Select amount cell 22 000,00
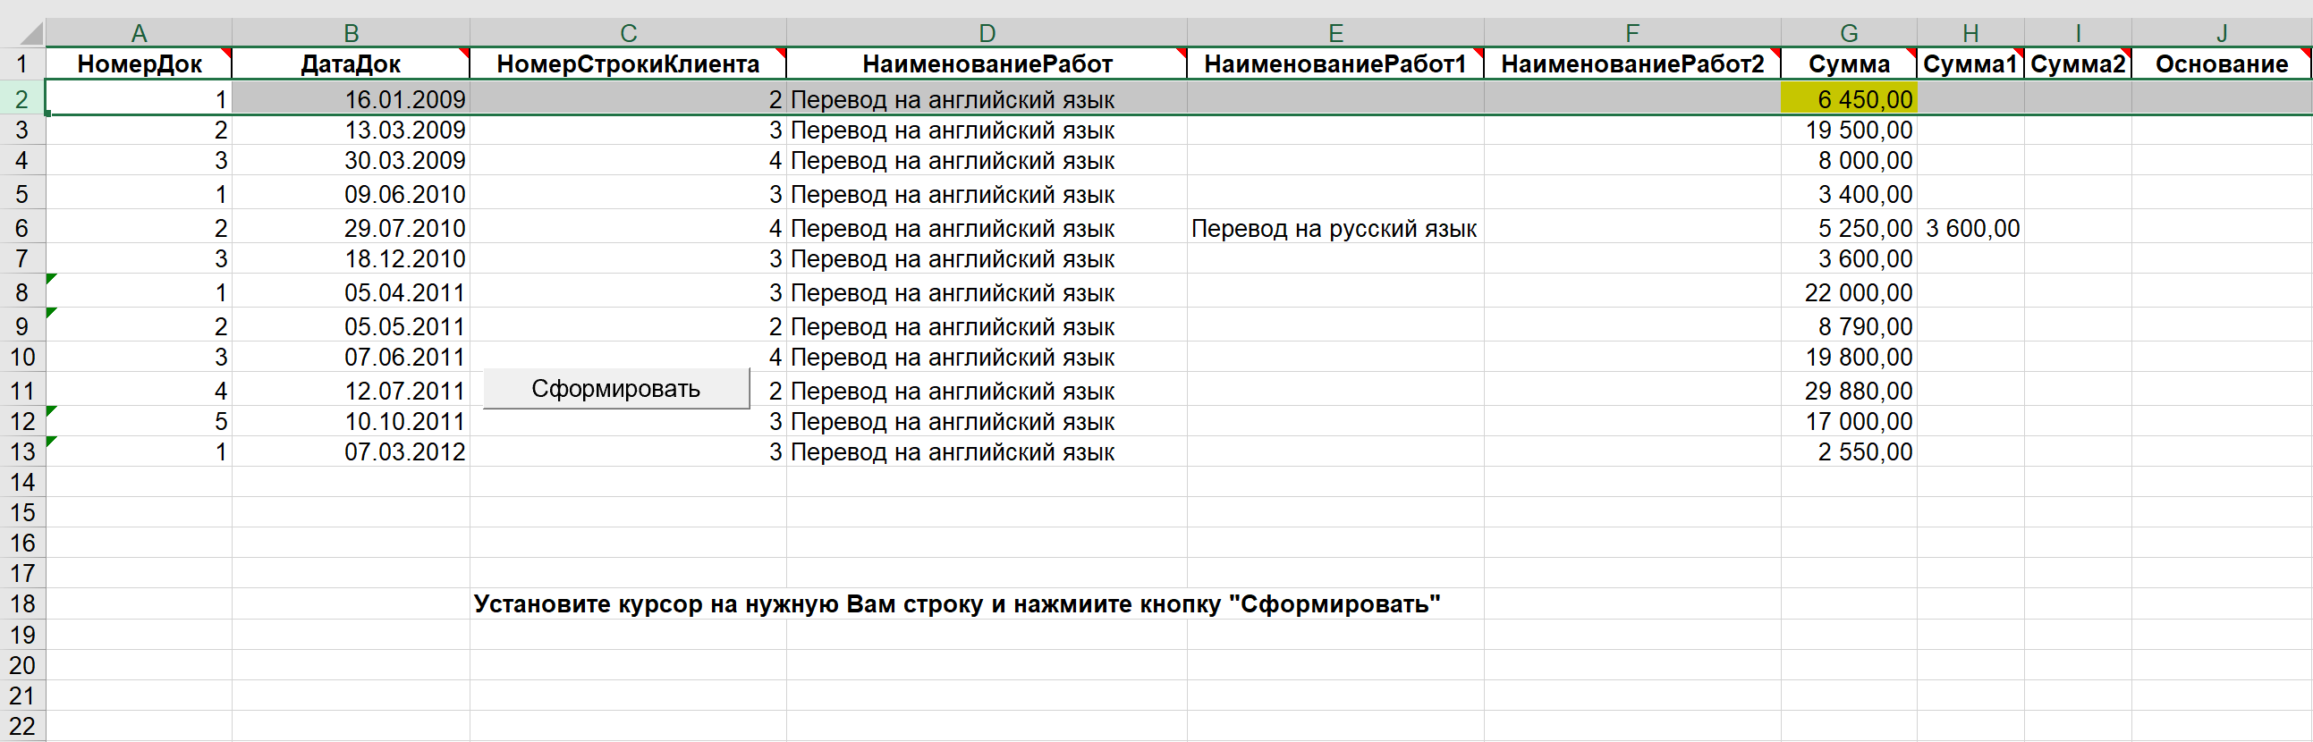This screenshot has width=2313, height=742. 1849,292
